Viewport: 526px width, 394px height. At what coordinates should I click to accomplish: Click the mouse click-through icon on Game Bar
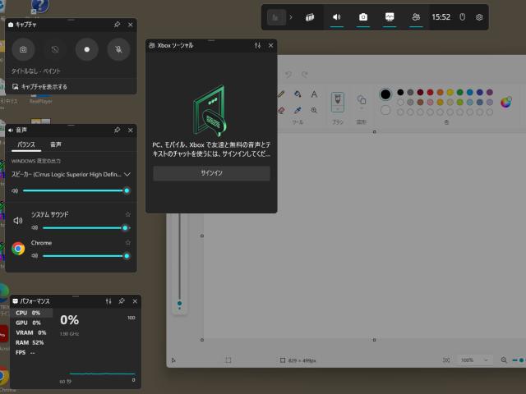click(x=462, y=17)
